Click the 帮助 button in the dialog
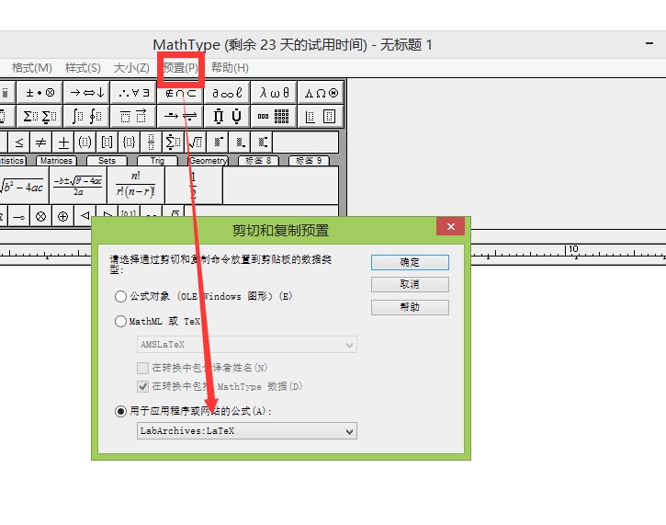Screen dimensions: 666x525 [410, 307]
